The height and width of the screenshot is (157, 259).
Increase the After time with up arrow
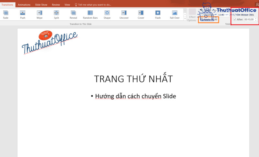point(256,19)
